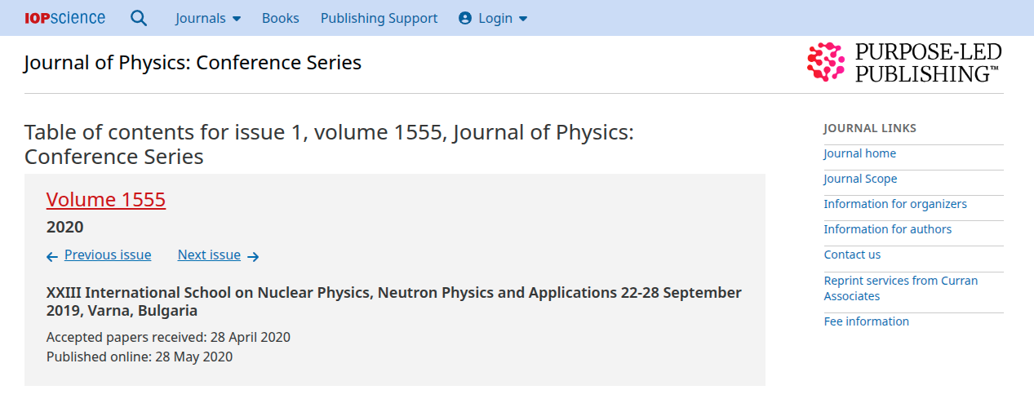Go to Next issue link

pos(209,255)
